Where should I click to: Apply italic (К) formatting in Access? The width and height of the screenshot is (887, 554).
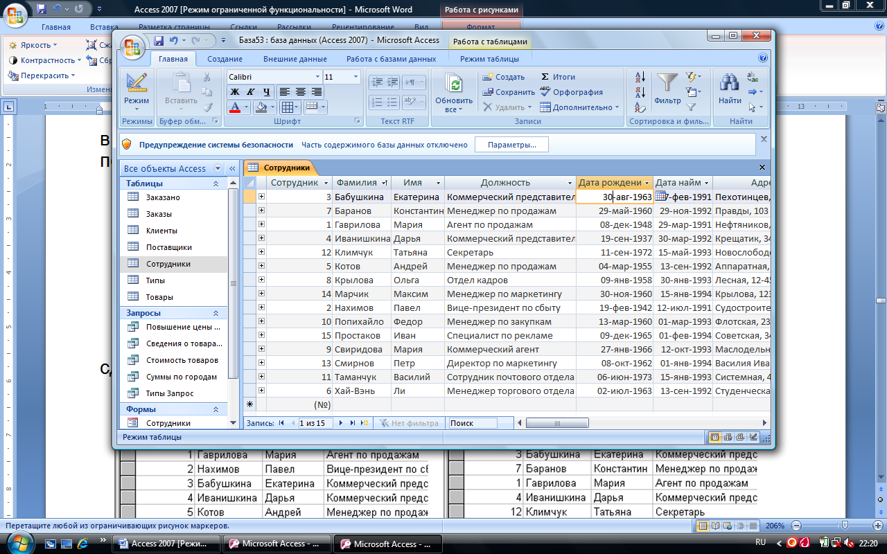[249, 91]
